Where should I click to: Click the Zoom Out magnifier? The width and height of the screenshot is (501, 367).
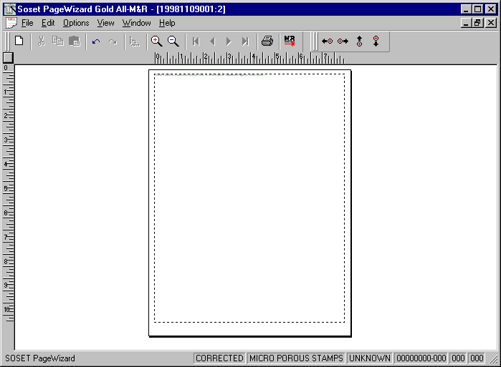click(x=173, y=41)
